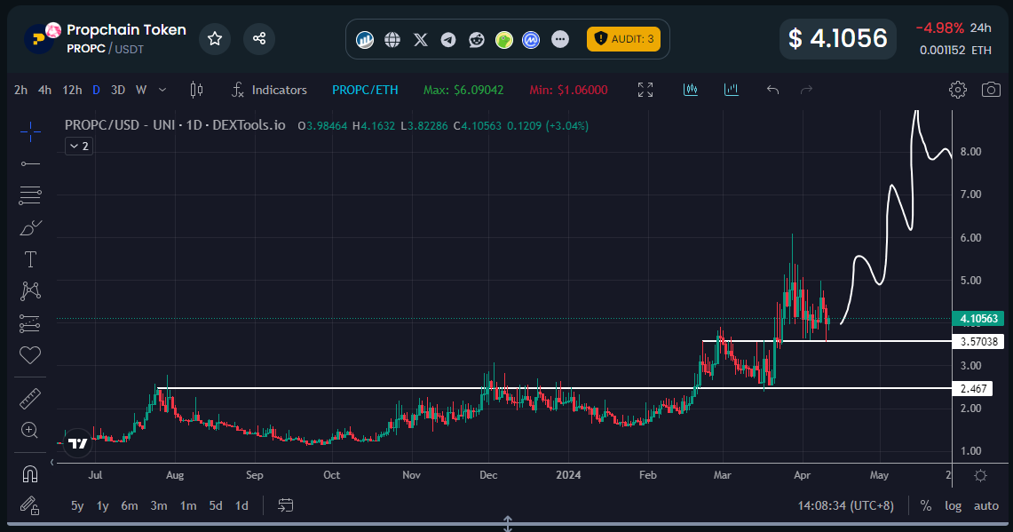The image size is (1013, 532).
Task: Click the AUDIT: 3 badge
Action: click(623, 39)
